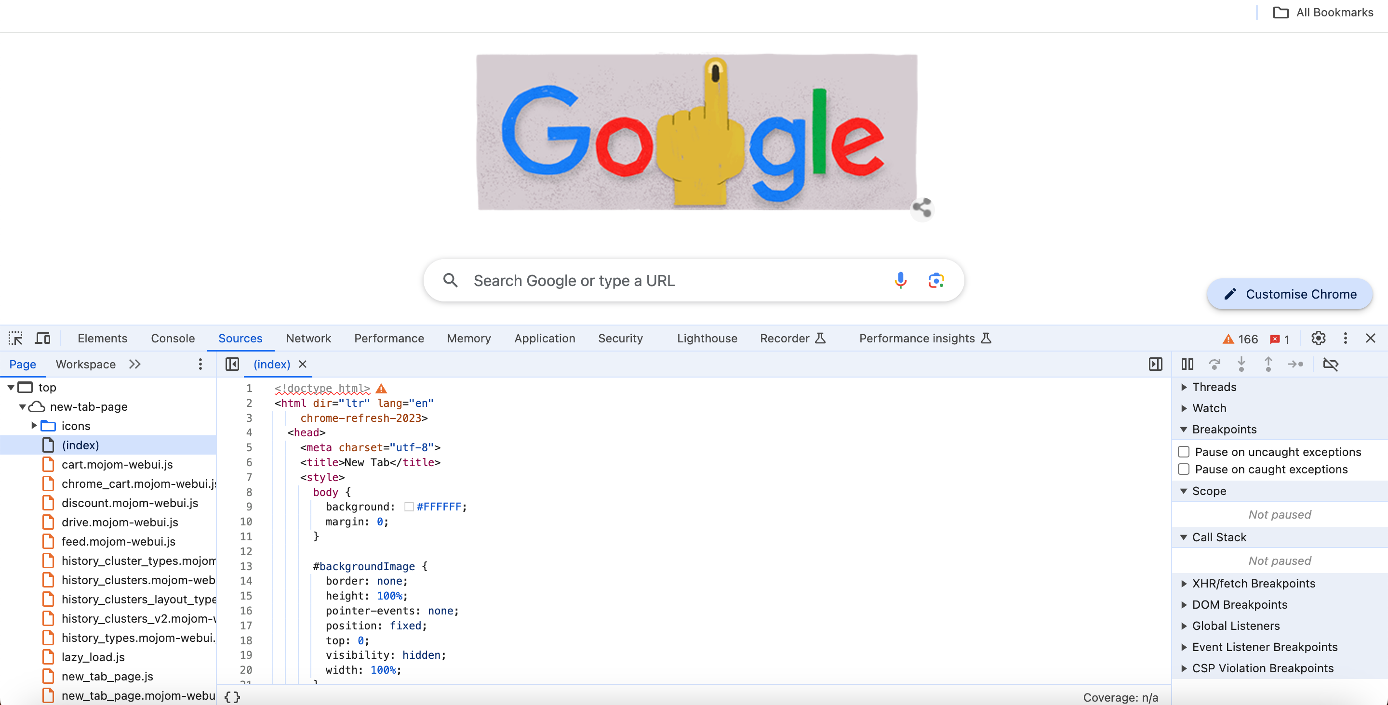Click the pause script execution icon
Screen dimensions: 1388x705
pyautogui.click(x=1187, y=364)
